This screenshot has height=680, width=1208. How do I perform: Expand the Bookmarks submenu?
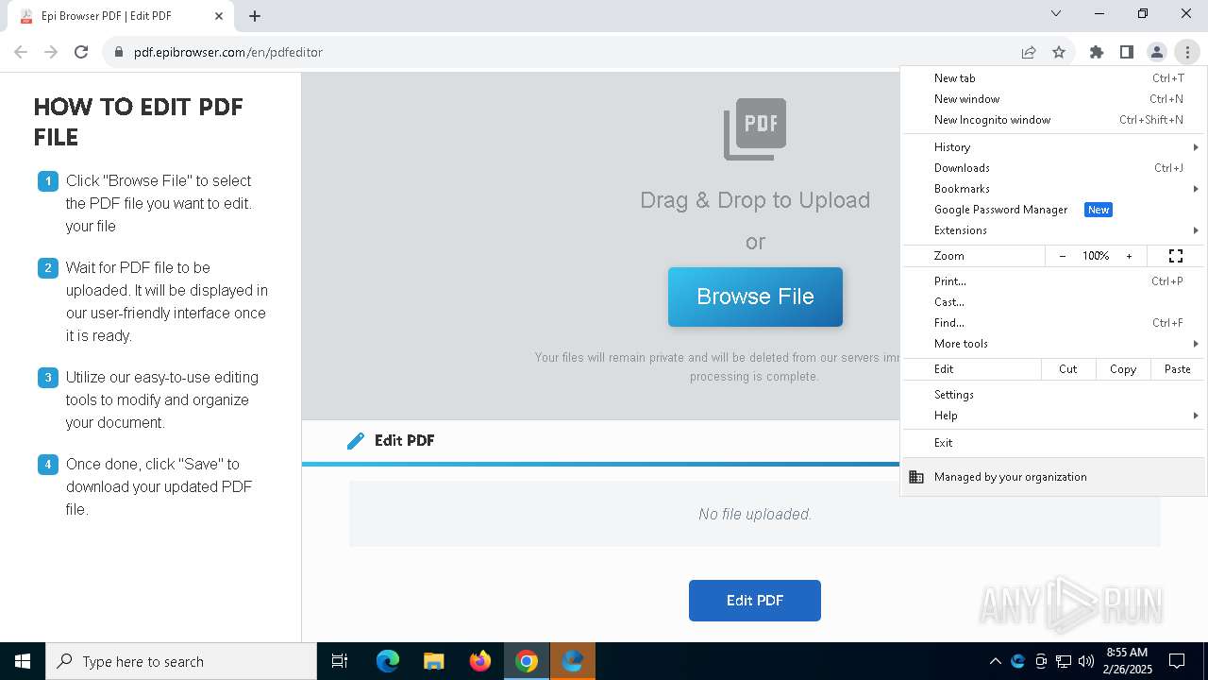click(1053, 189)
